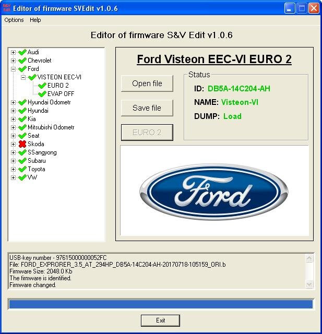The height and width of the screenshot is (334, 322).
Task: Select the SSangyong tree item label
Action: click(x=42, y=152)
